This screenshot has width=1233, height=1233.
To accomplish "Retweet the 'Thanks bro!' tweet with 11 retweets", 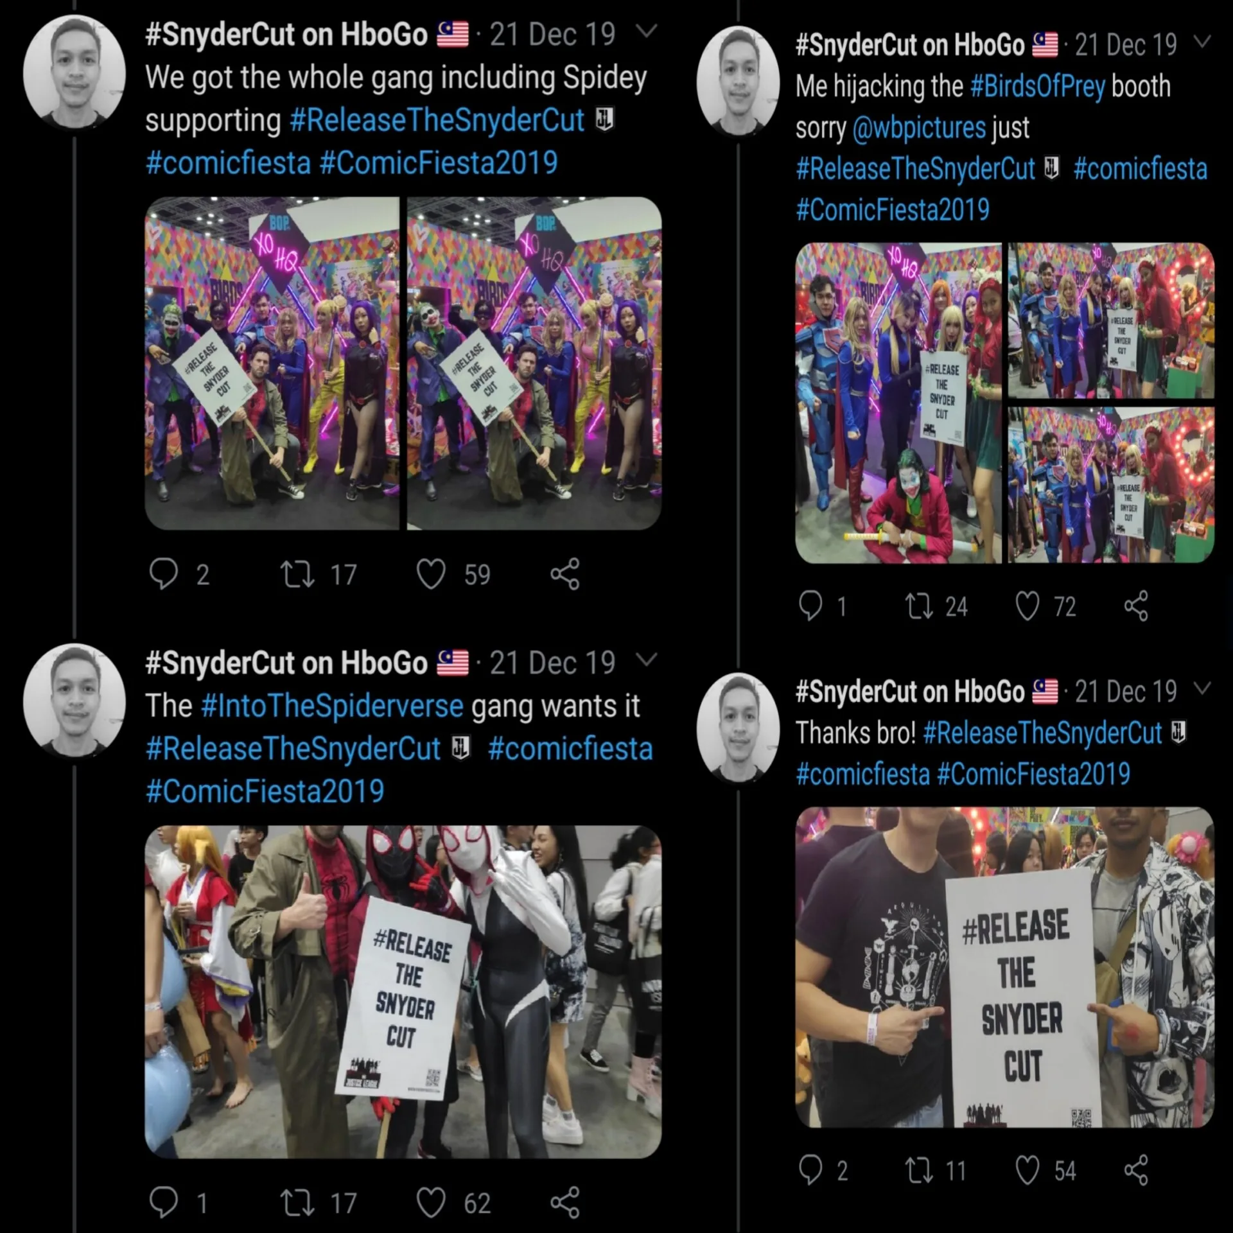I will click(x=919, y=1170).
